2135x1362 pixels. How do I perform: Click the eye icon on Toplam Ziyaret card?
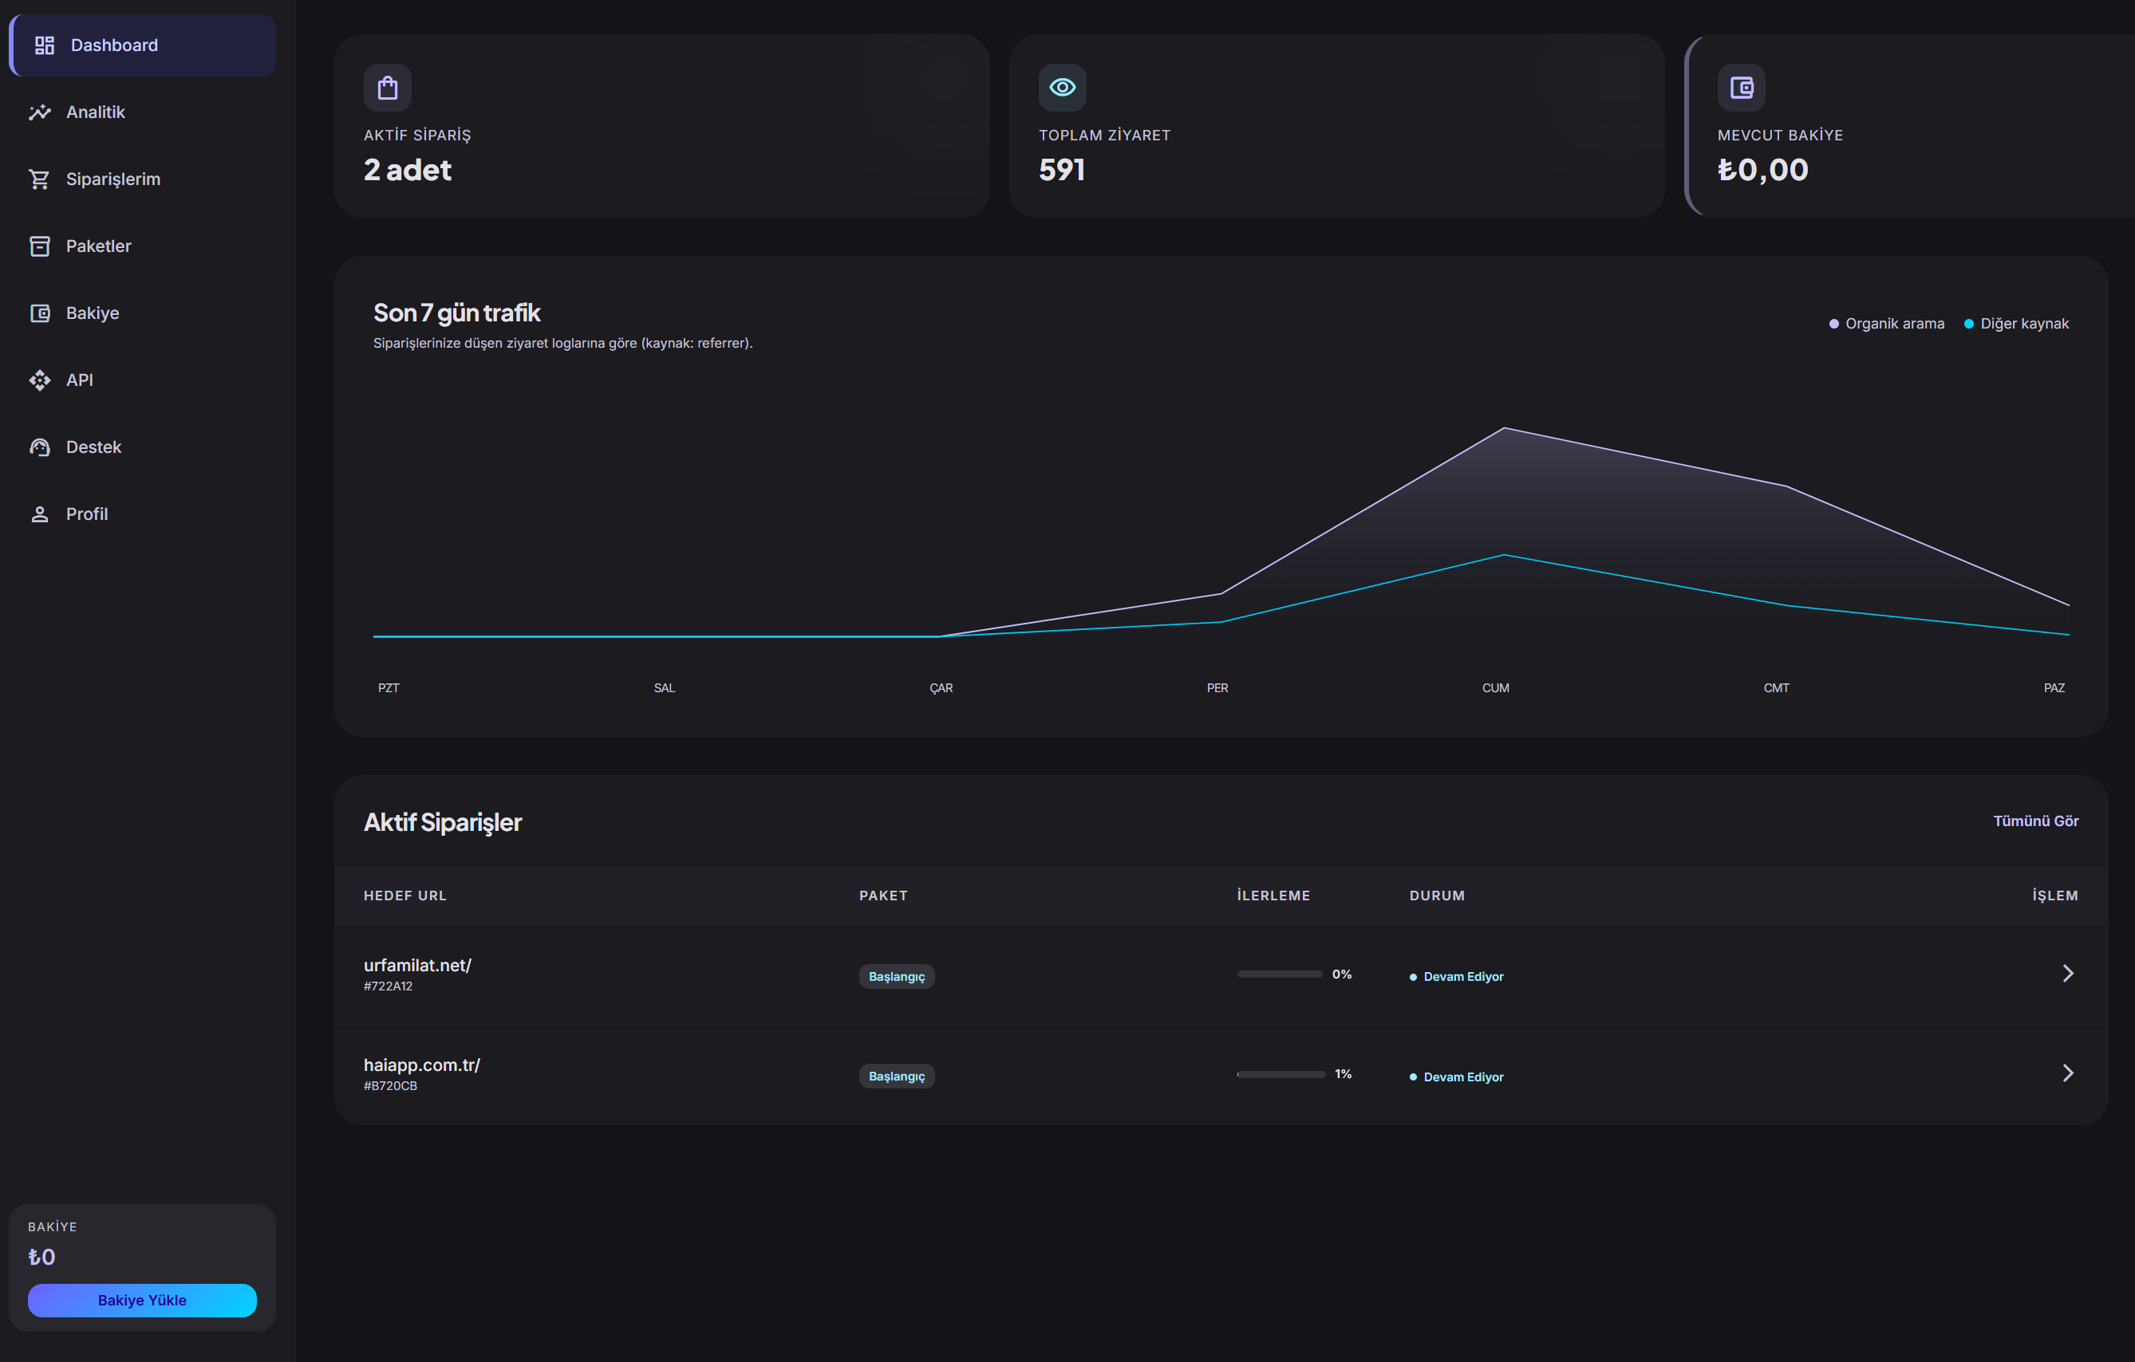tap(1062, 88)
